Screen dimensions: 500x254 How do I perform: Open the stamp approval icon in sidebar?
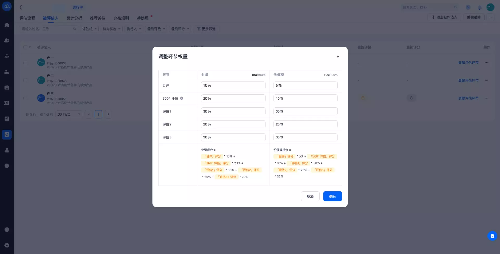click(7, 150)
